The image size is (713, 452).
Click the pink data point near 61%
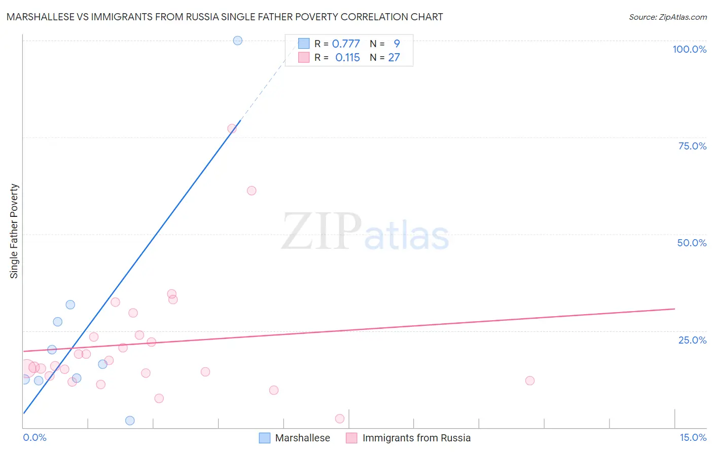252,191
